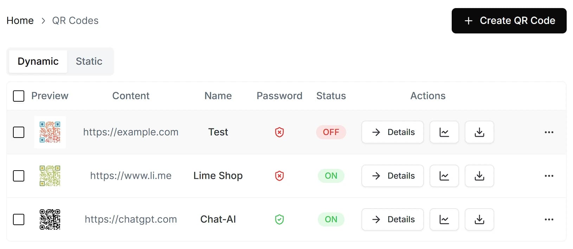The image size is (573, 249).
Task: Click the red password-protection shield for Test
Action: [279, 132]
